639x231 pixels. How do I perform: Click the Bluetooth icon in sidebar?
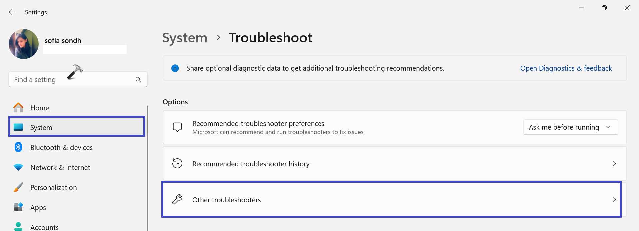click(x=18, y=147)
